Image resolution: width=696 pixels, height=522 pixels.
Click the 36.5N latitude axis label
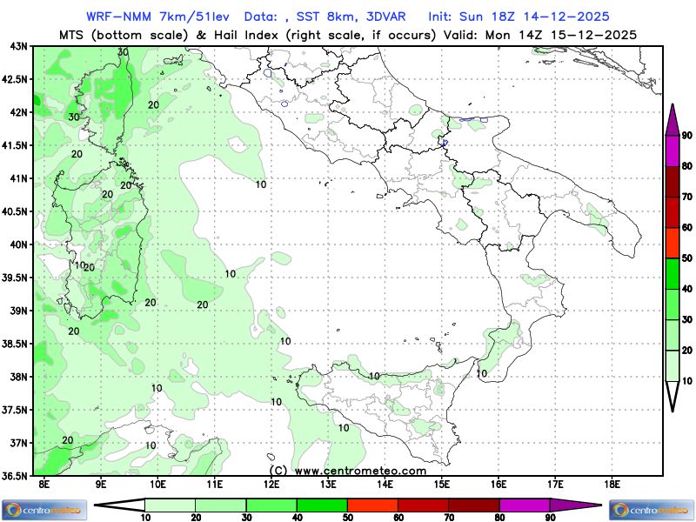[x=15, y=476]
